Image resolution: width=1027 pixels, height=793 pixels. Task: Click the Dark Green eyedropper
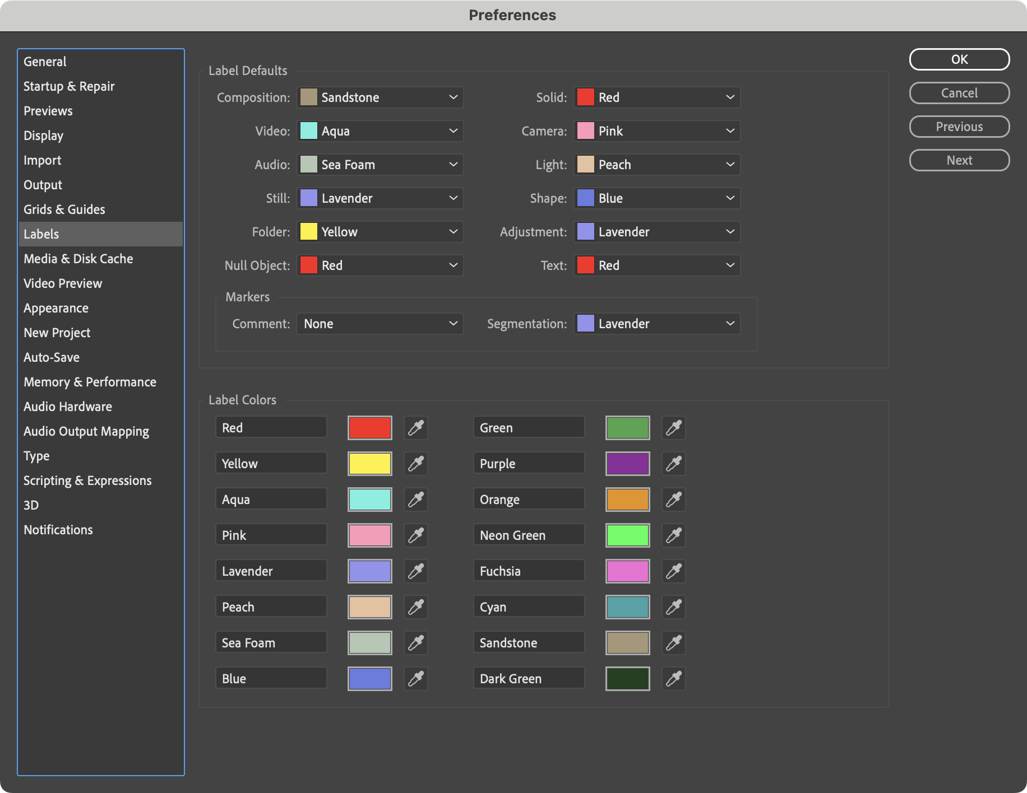(x=674, y=678)
